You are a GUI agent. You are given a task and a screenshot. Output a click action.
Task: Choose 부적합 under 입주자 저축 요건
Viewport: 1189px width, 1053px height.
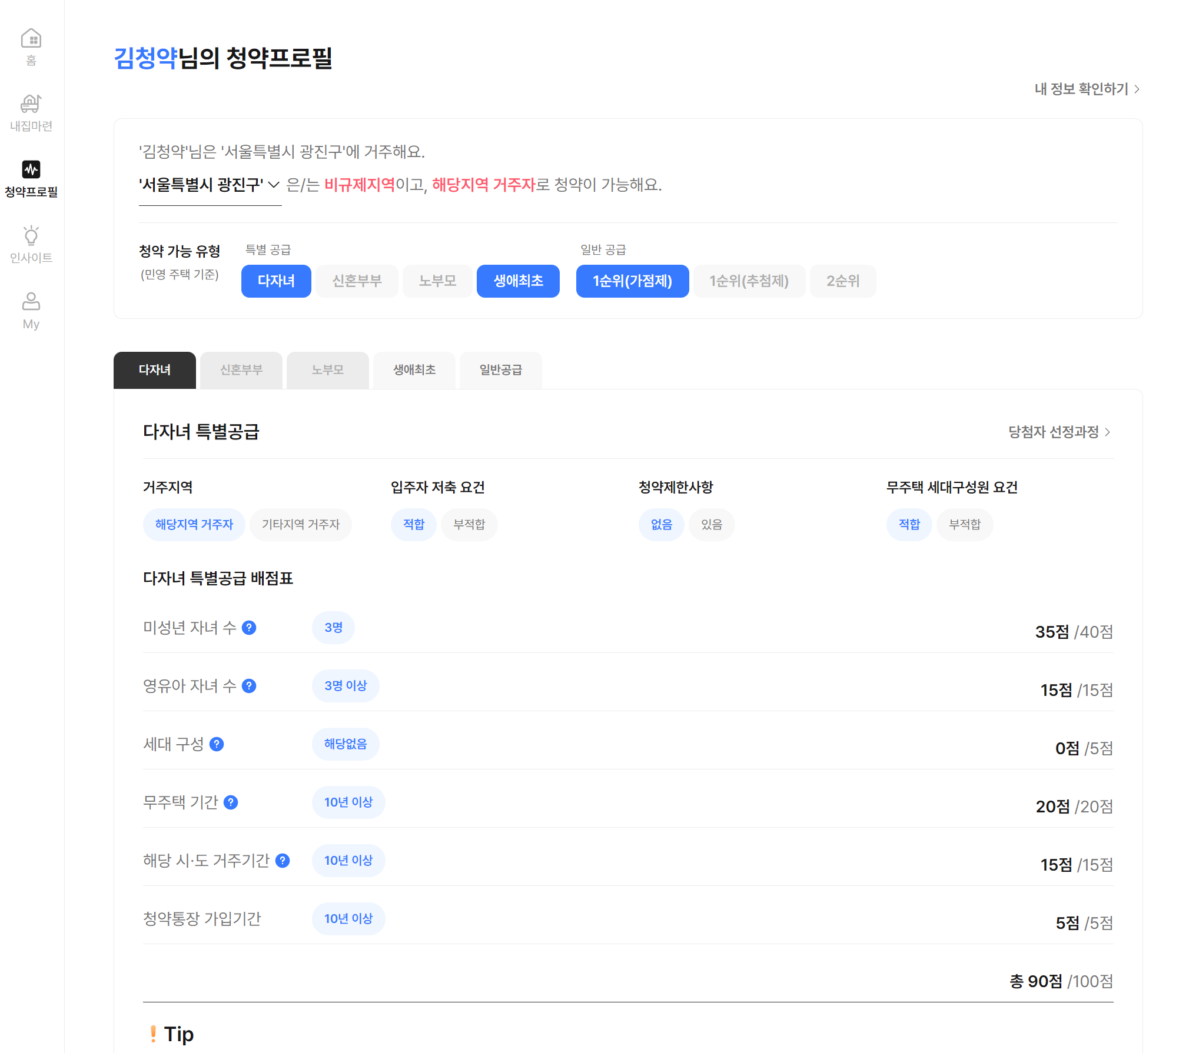coord(469,525)
